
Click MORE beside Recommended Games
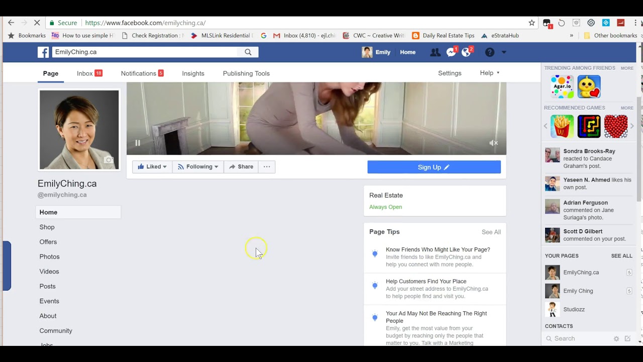pyautogui.click(x=627, y=108)
